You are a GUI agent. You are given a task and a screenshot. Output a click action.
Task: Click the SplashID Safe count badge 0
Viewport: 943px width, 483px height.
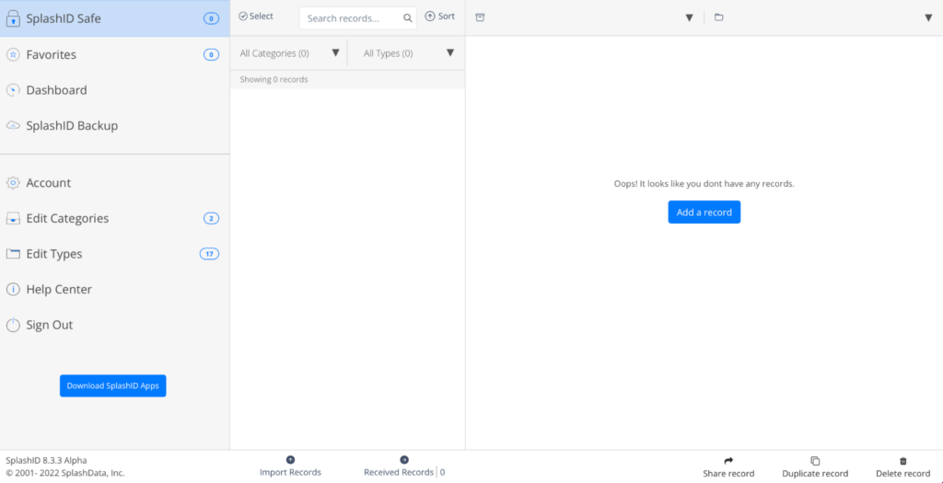point(211,18)
